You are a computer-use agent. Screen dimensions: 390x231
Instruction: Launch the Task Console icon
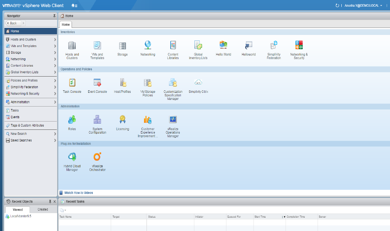tap(72, 83)
